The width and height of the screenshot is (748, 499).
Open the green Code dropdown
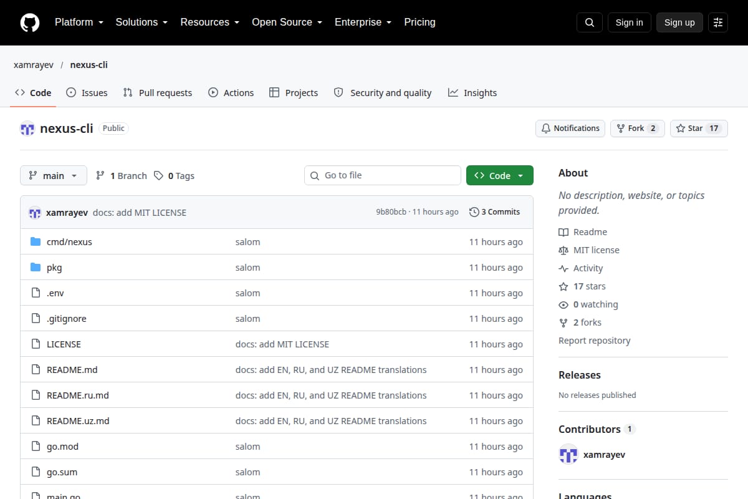coord(500,176)
